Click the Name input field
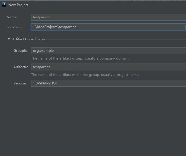The image size is (186, 156). [x=109, y=17]
